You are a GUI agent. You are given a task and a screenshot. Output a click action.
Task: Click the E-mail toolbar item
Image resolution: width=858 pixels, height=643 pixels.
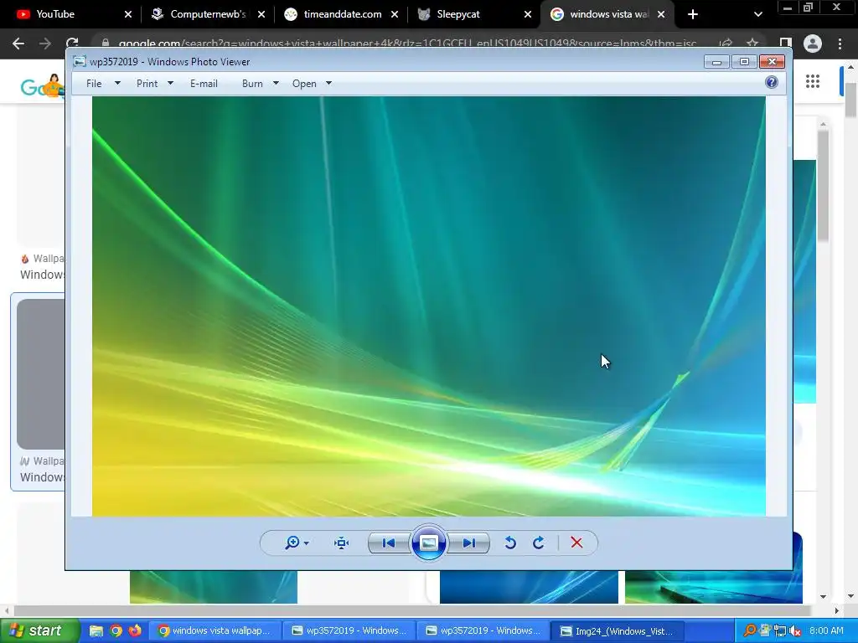(x=204, y=84)
